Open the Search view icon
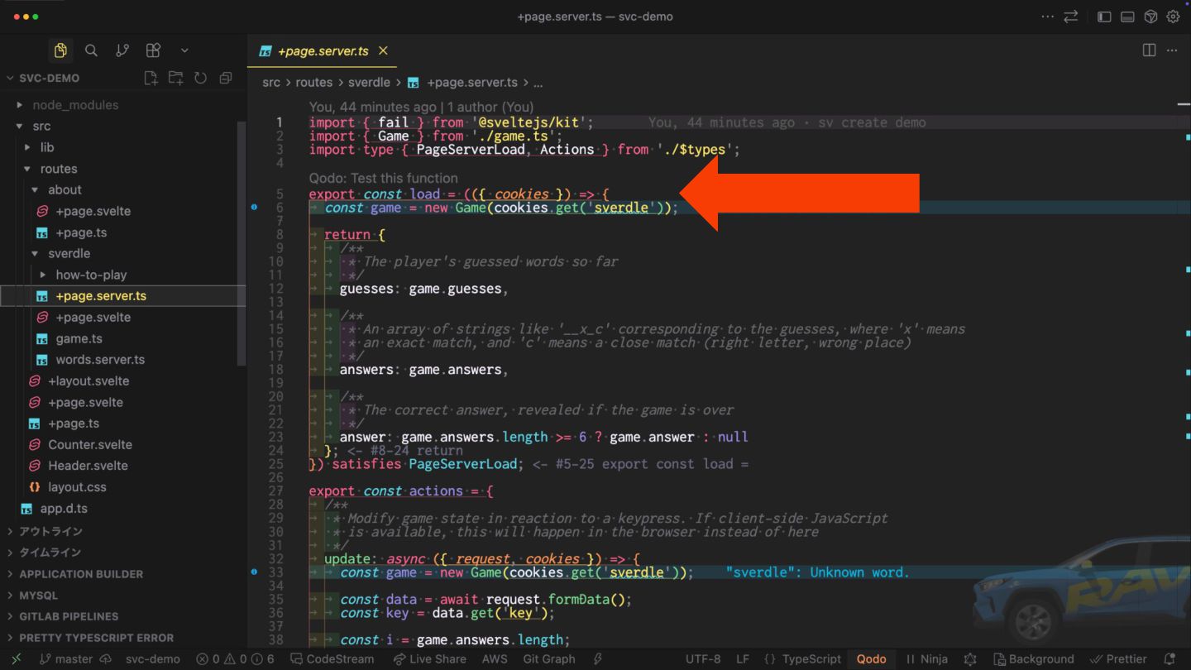Viewport: 1191px width, 670px height. tap(91, 50)
